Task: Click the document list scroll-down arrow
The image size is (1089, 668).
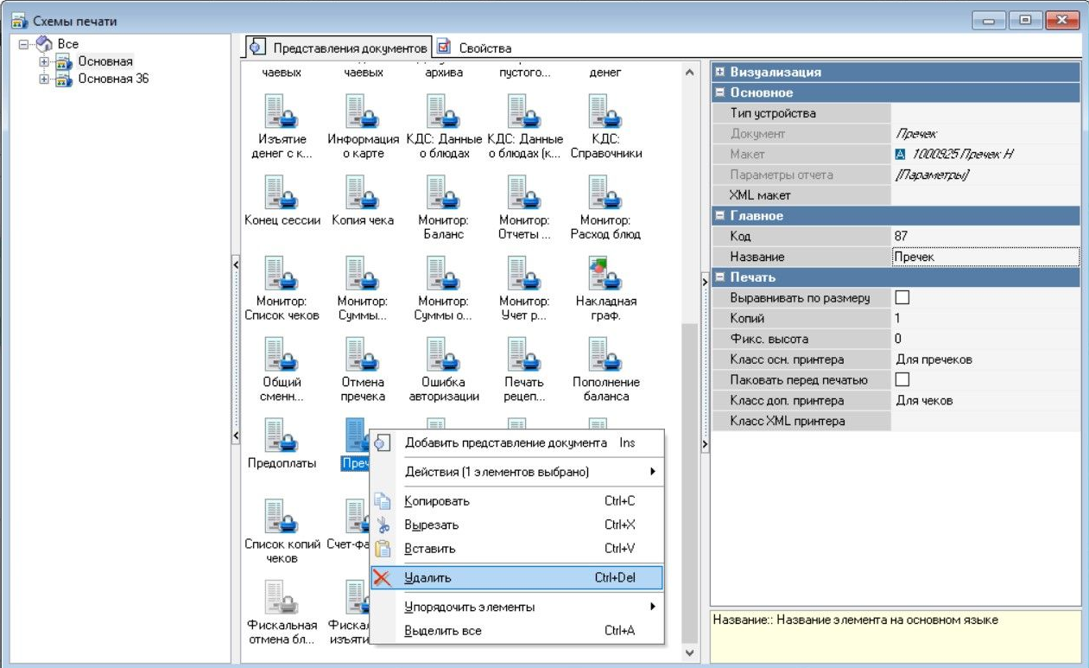Action: 689,654
